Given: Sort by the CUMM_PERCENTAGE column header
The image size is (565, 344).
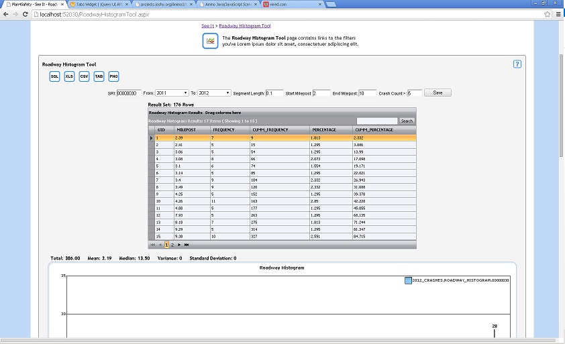Looking at the screenshot, I should (x=384, y=129).
